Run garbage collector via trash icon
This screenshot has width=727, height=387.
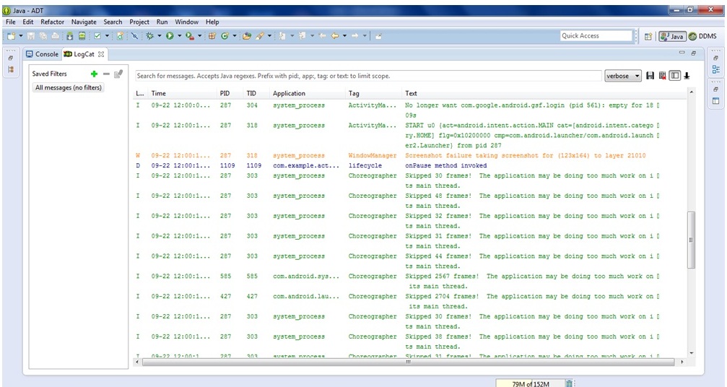pyautogui.click(x=569, y=383)
